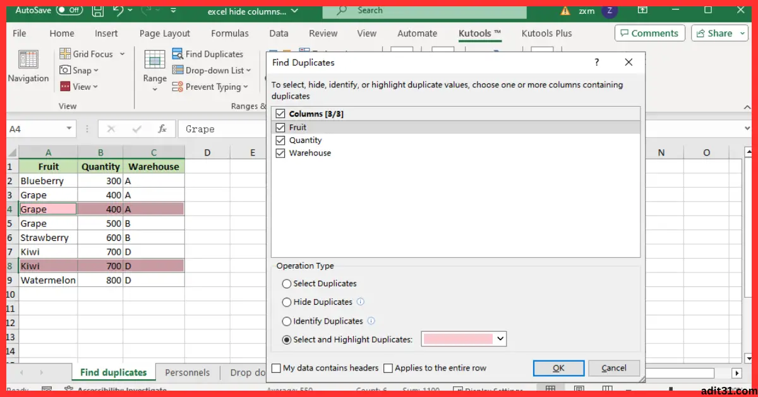The height and width of the screenshot is (397, 758).
Task: Click the red View icon
Action: pos(65,87)
